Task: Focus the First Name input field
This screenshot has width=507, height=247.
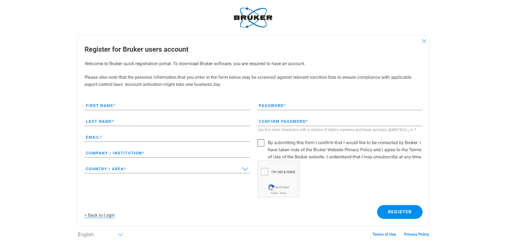Action: [x=167, y=106]
